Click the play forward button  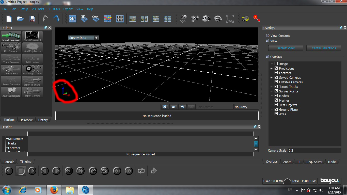pyautogui.click(x=32, y=171)
